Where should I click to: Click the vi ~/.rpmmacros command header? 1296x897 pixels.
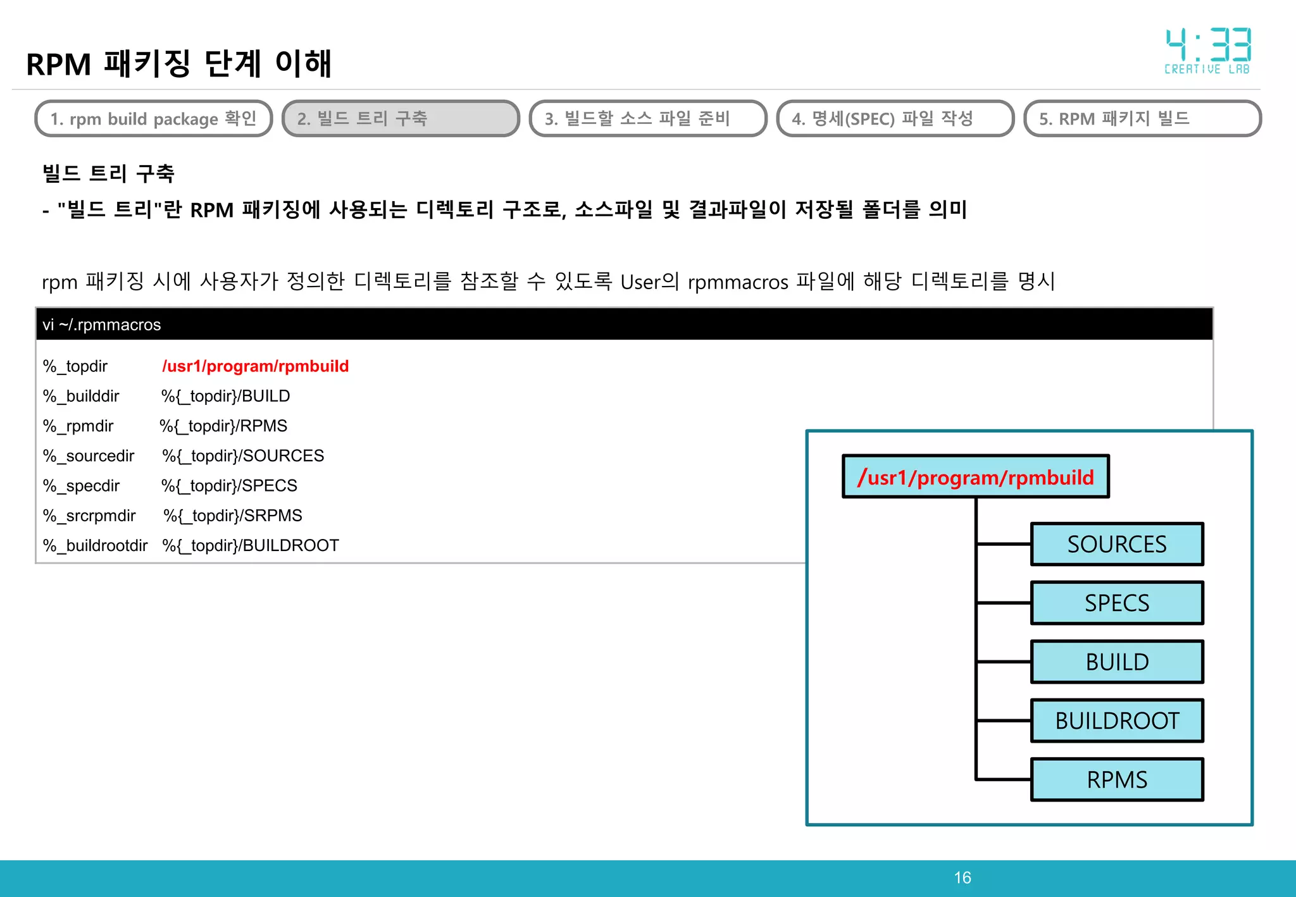(x=624, y=325)
